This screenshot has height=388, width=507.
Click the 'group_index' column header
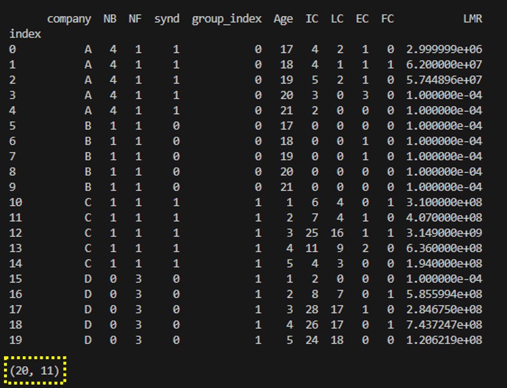pos(226,19)
